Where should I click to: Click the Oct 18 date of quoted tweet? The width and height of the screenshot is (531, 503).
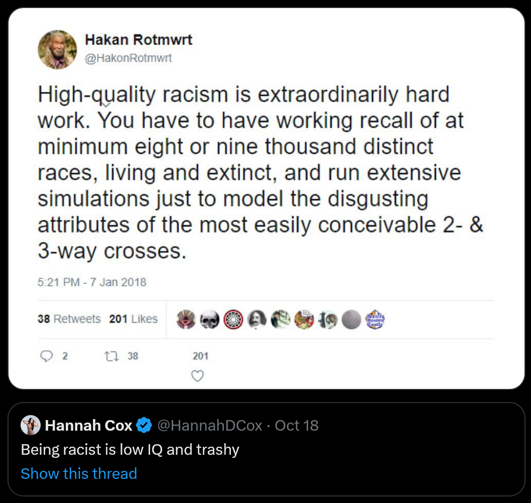click(297, 426)
